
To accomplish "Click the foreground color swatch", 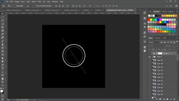I will (1, 91).
